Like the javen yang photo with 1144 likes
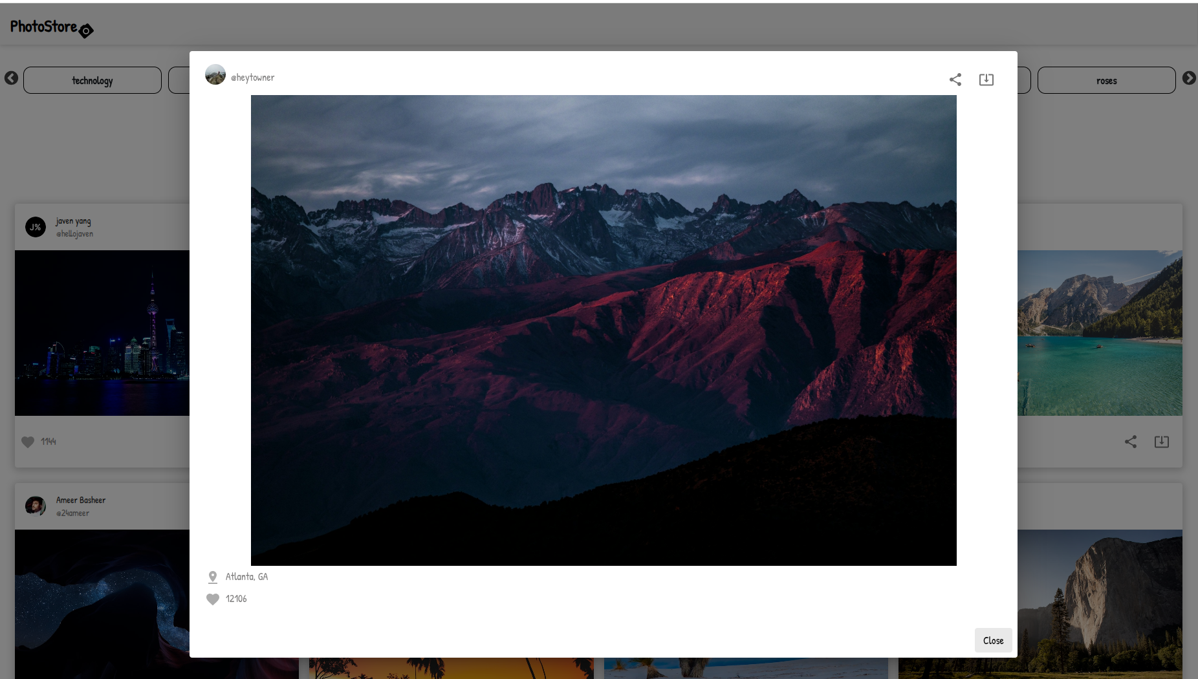The height and width of the screenshot is (679, 1198). (28, 442)
